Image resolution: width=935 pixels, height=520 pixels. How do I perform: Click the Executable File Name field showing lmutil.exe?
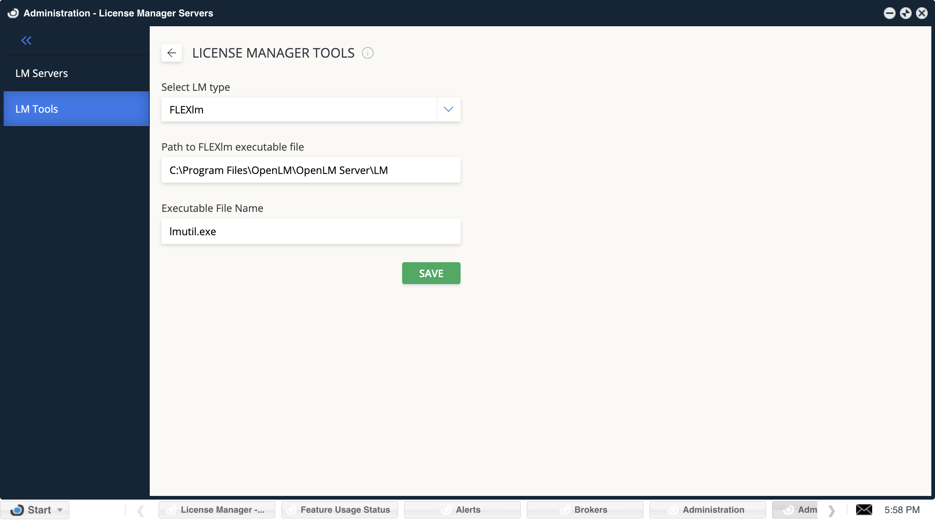[310, 231]
